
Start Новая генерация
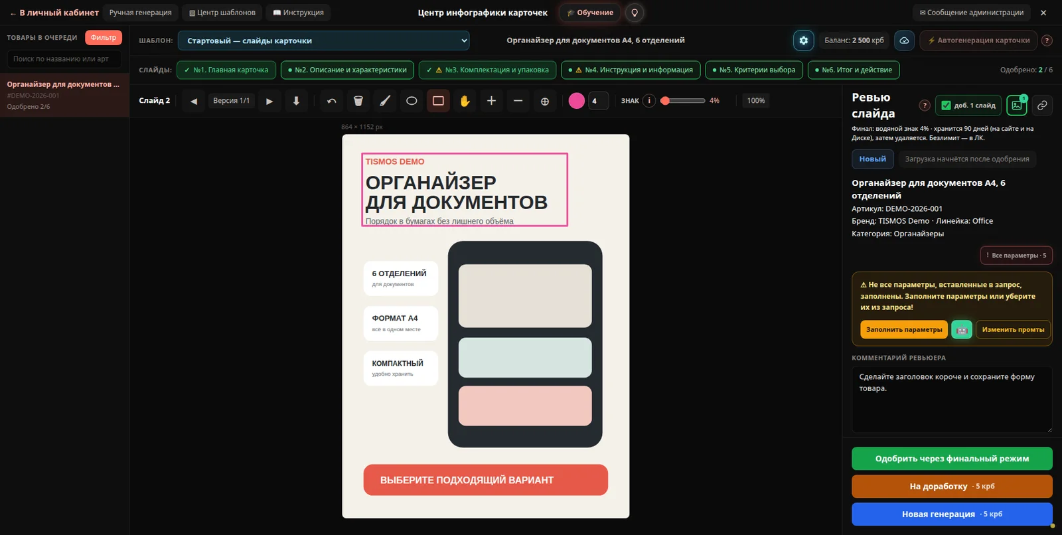tap(952, 514)
